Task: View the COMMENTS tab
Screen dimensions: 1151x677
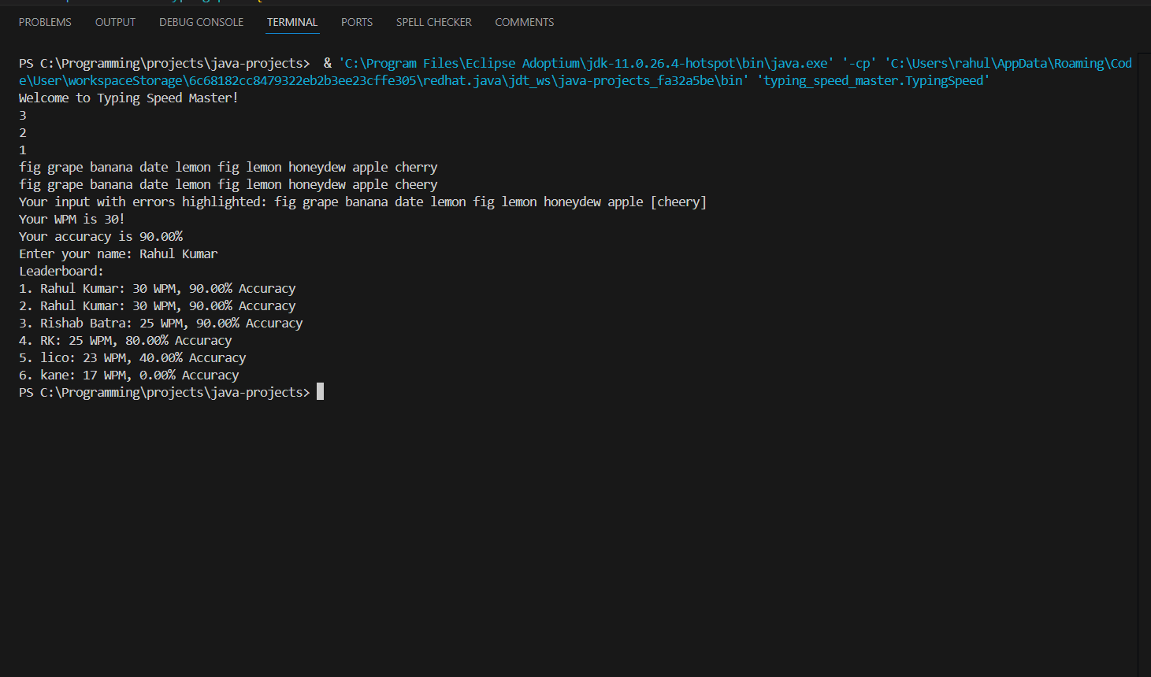Action: pos(524,22)
